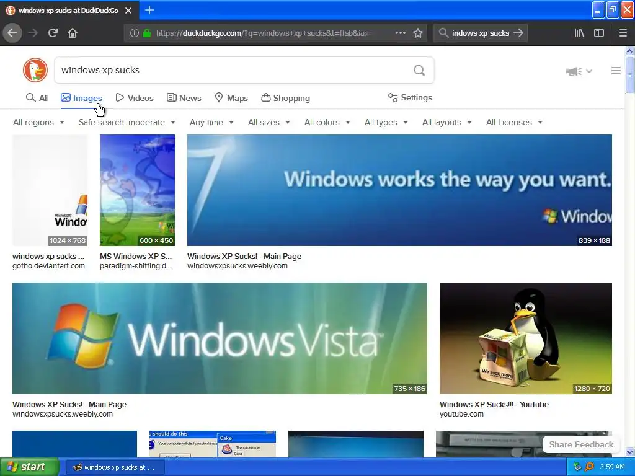The height and width of the screenshot is (476, 635).
Task: Switch to the Videos tab
Action: (x=135, y=98)
